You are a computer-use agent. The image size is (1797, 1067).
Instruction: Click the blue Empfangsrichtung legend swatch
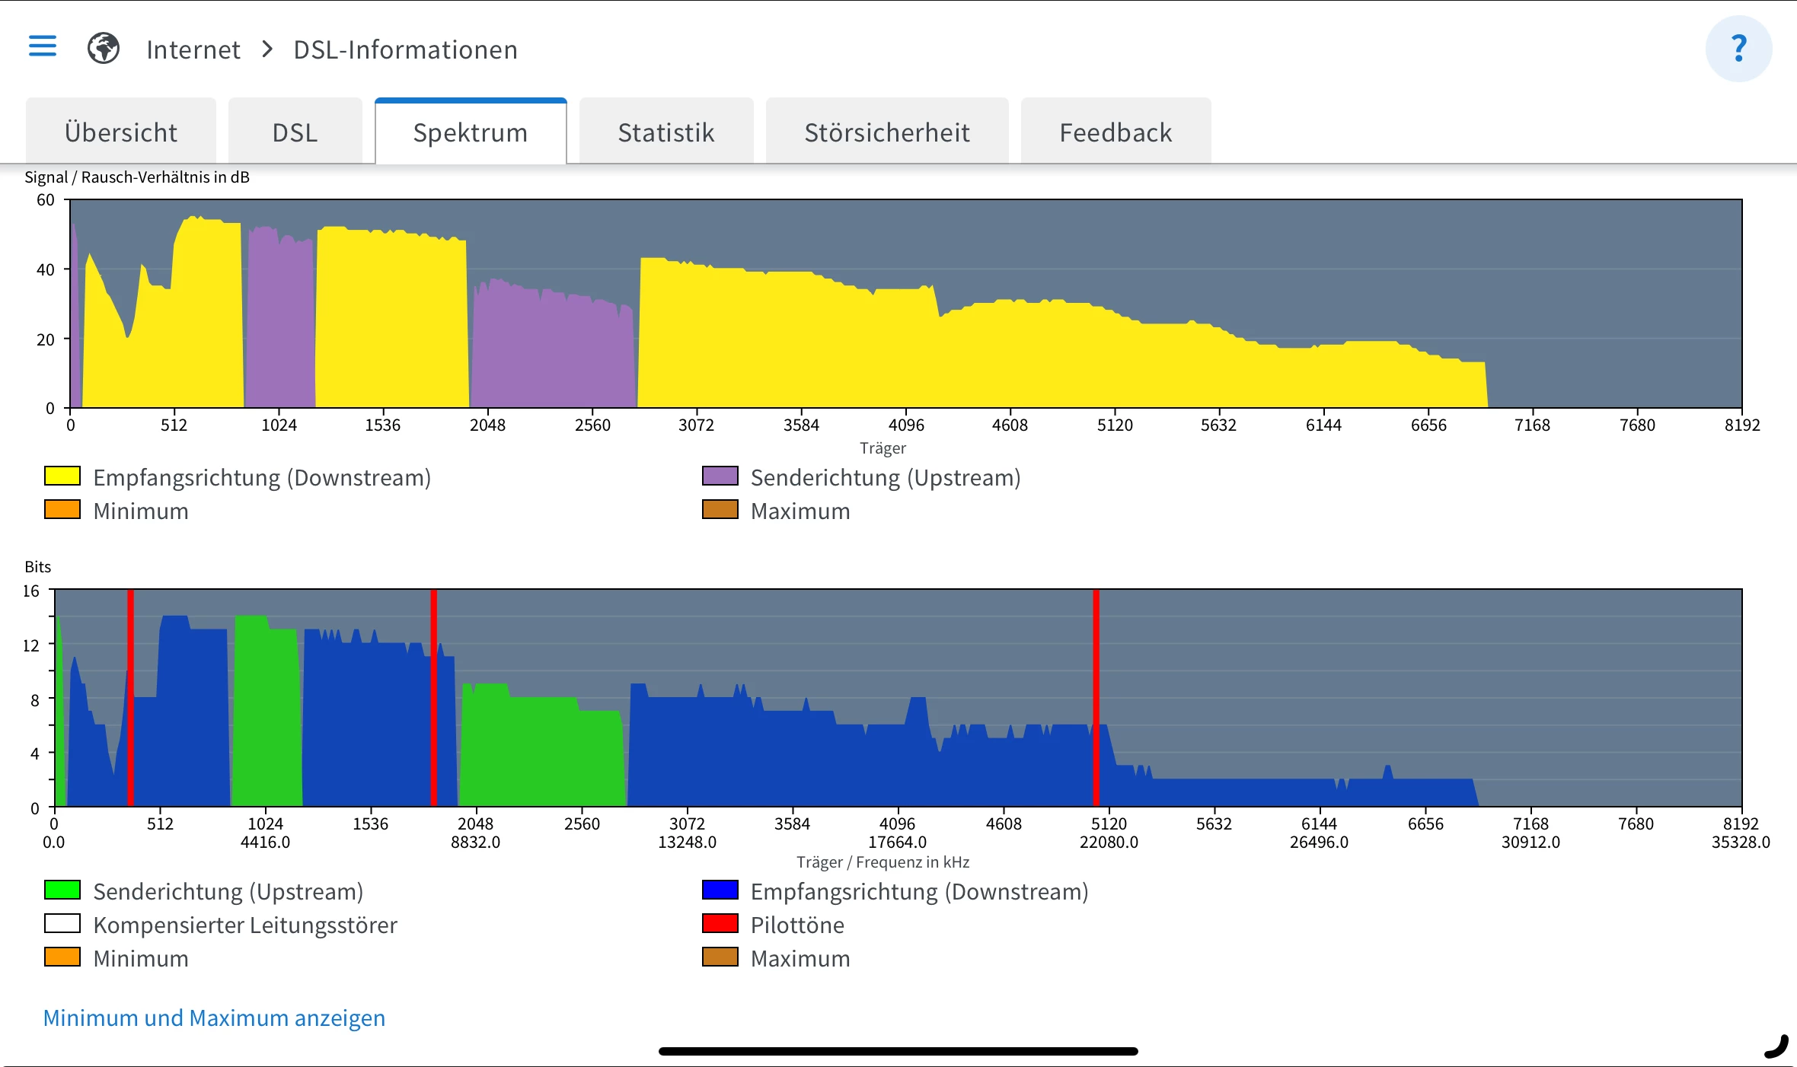tap(720, 890)
